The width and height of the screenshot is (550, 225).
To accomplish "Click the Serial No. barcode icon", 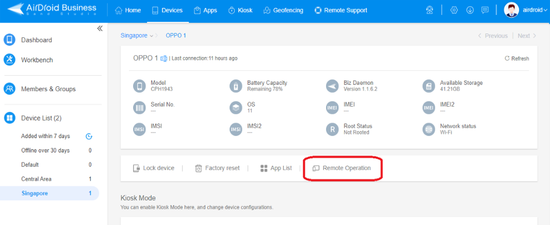I will click(x=140, y=108).
